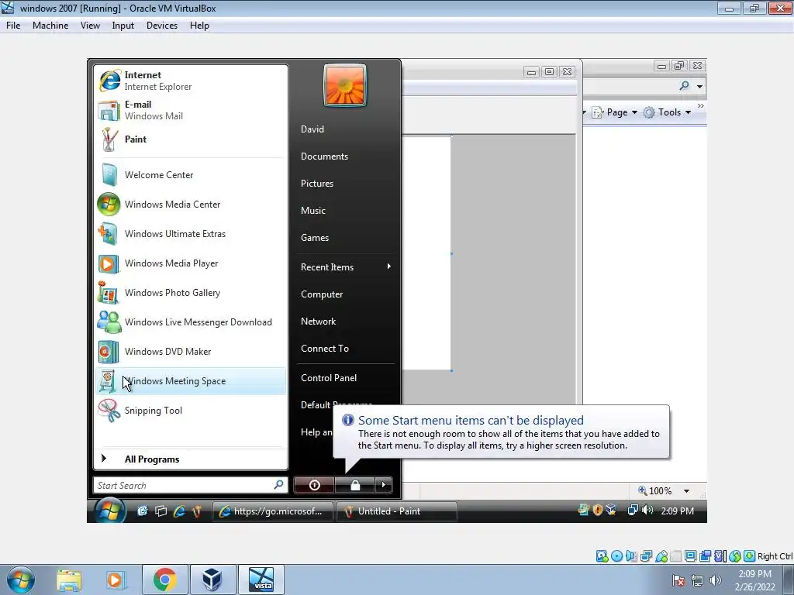Open VirtualBox View menu
794x595 pixels.
tap(90, 26)
